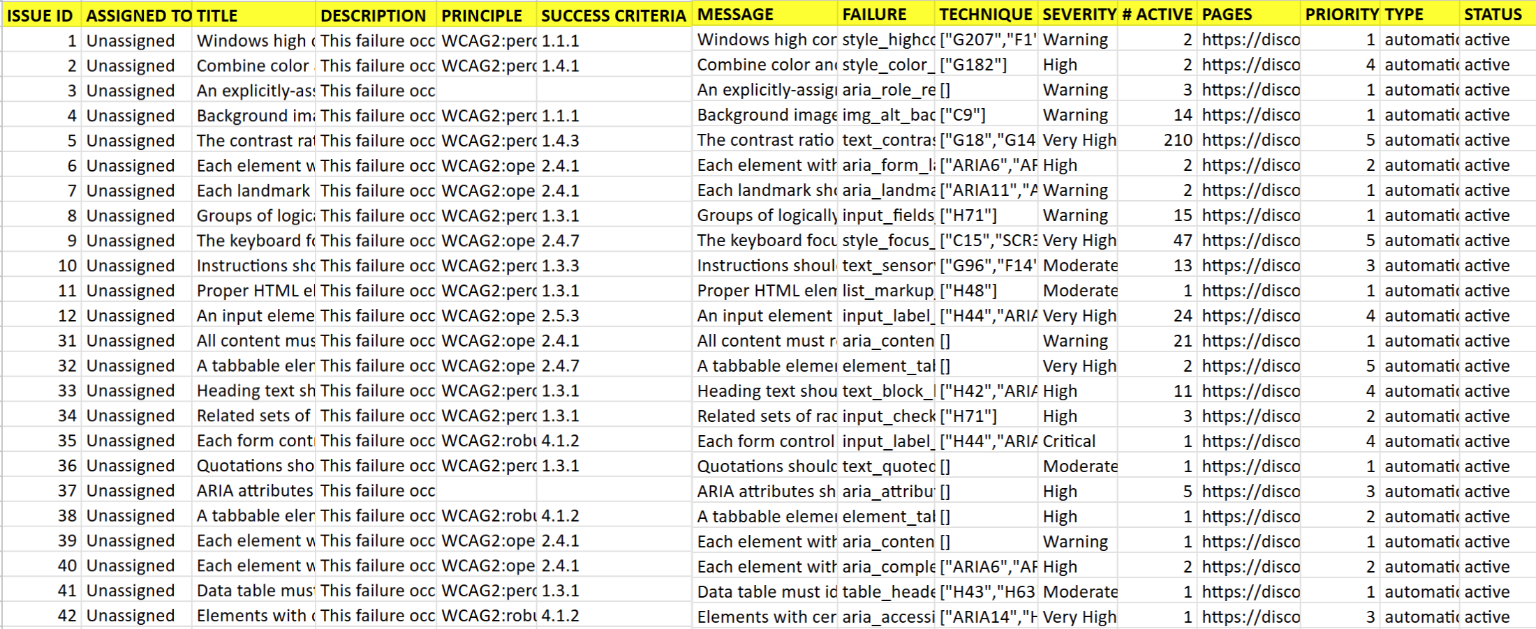Select the ASSIGNED TO column header
The image size is (1536, 629).
(x=137, y=15)
